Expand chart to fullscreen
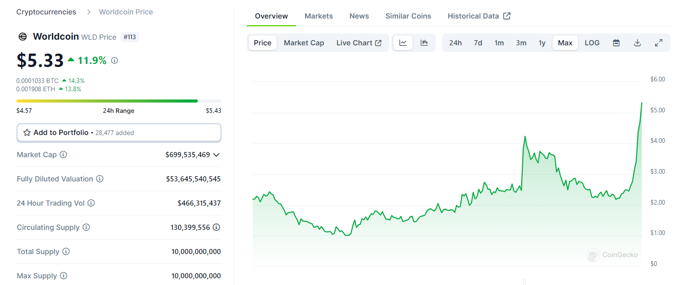This screenshot has width=686, height=285. click(658, 43)
